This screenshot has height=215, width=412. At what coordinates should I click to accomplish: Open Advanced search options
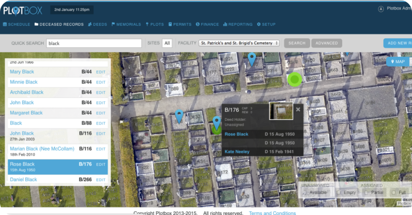pyautogui.click(x=327, y=43)
